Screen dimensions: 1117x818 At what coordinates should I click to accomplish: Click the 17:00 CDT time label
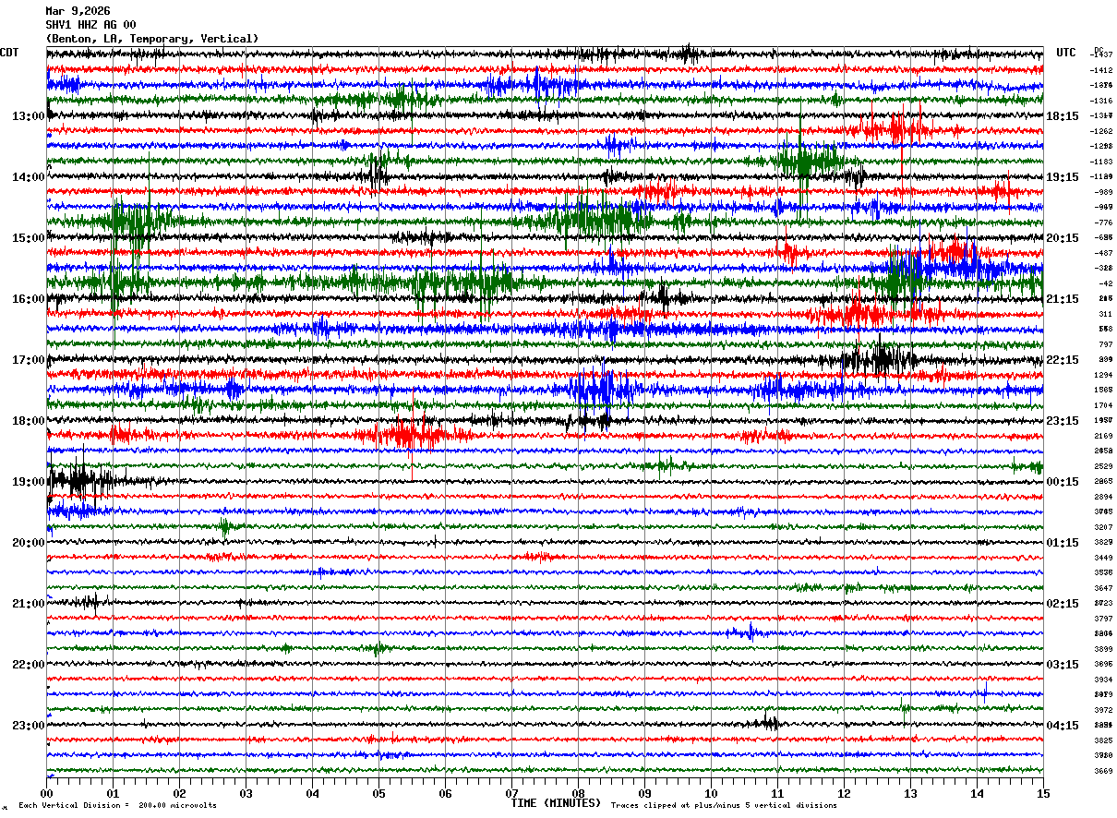coord(29,360)
